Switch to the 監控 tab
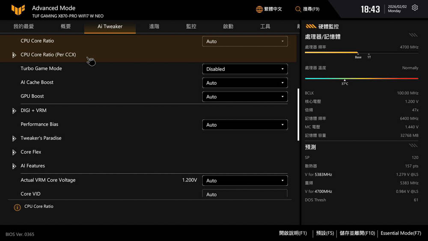Screen dimensions: 428x241 (191, 27)
